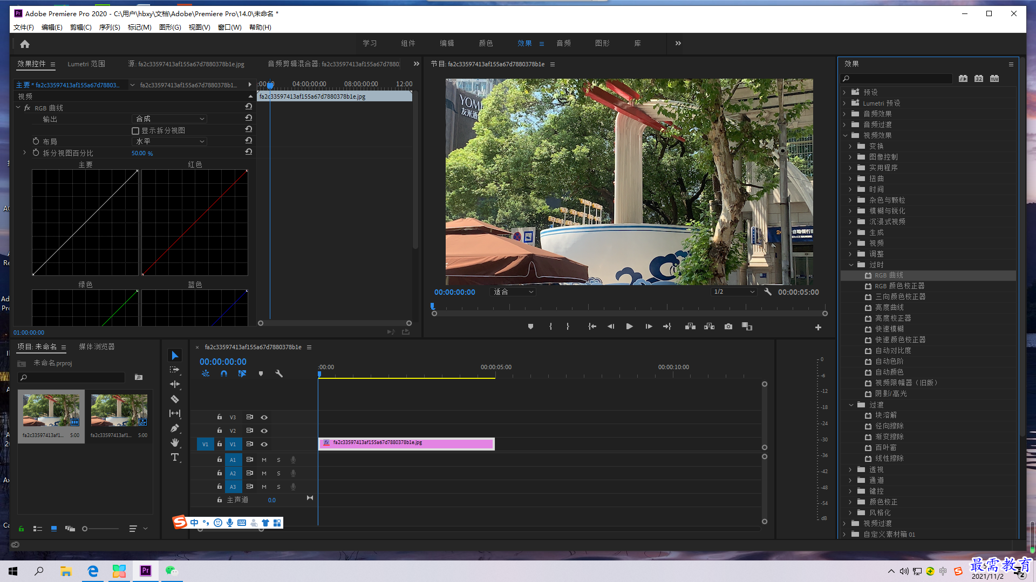1036x582 pixels.
Task: Click 32-bit color effects filter icon
Action: pyautogui.click(x=979, y=79)
